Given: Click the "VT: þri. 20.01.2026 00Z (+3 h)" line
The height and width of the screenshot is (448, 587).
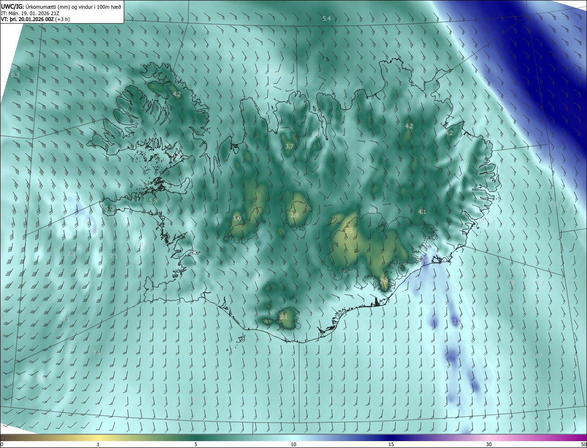Looking at the screenshot, I should click(x=35, y=19).
